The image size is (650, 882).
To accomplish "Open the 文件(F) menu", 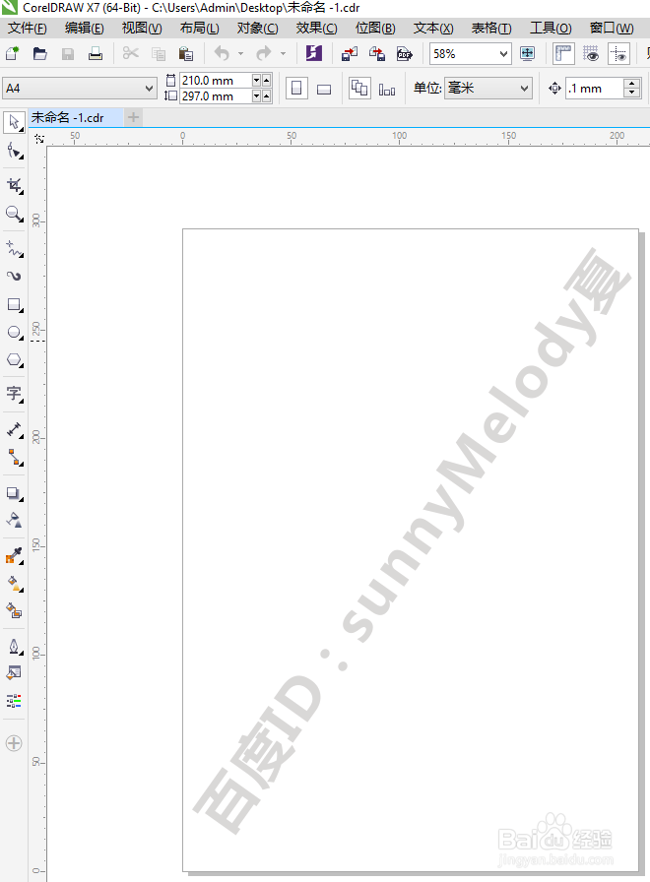I will click(x=27, y=29).
